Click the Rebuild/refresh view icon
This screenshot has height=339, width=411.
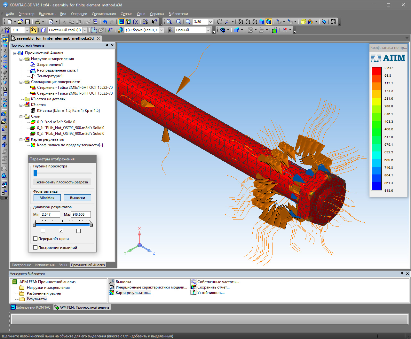tap(220, 22)
